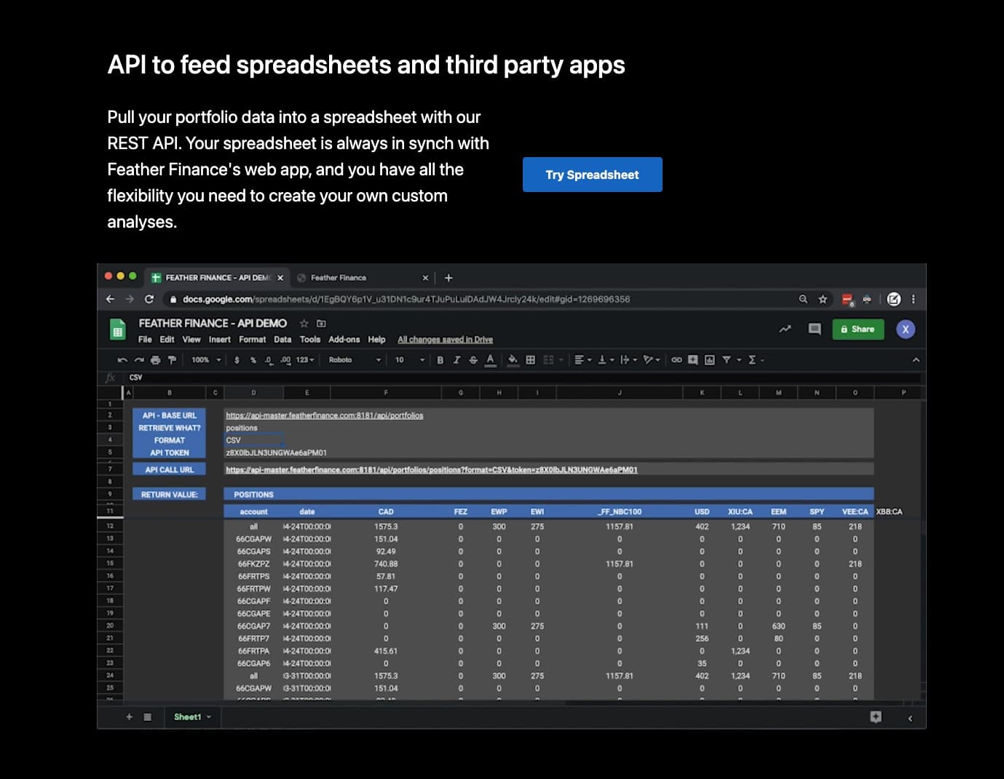Move the document with the folder icon
The height and width of the screenshot is (779, 1004).
pyautogui.click(x=321, y=324)
